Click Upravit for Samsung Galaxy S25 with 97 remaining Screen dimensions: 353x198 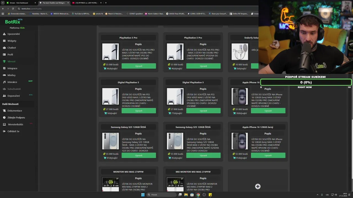139,155
